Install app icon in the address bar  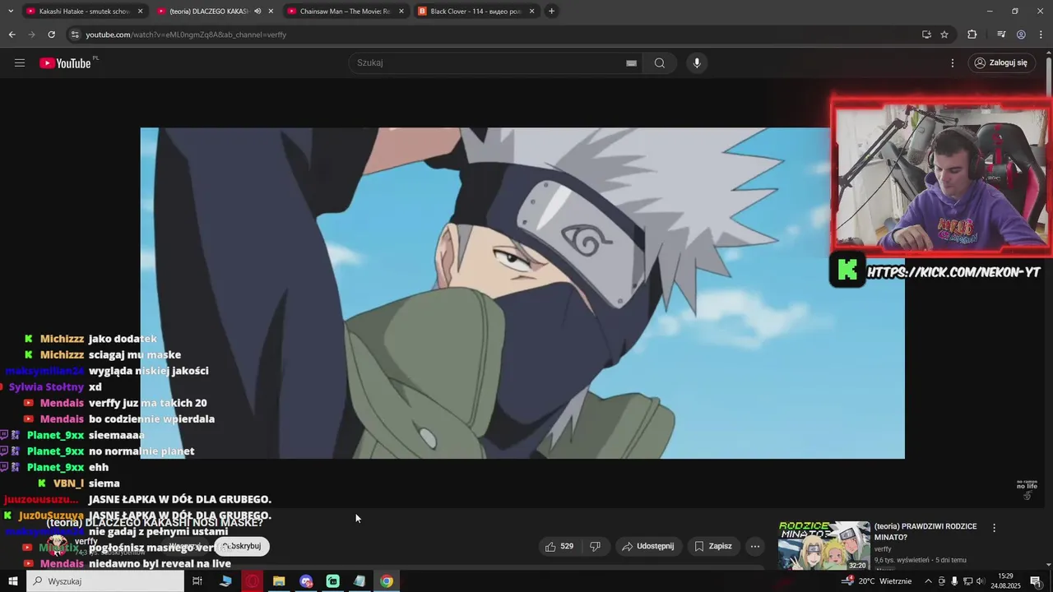pyautogui.click(x=926, y=35)
